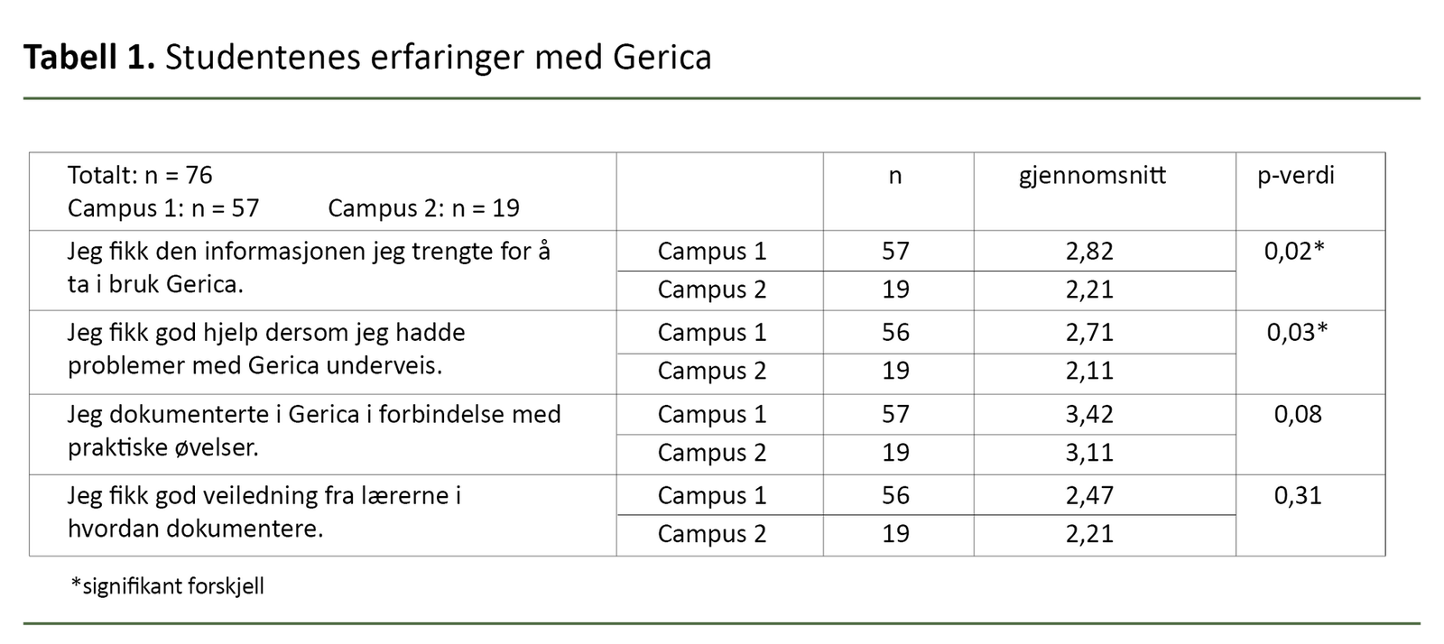Click the 'p-verdi' column header
Image resolution: width=1444 pixels, height=644 pixels.
point(1295,175)
